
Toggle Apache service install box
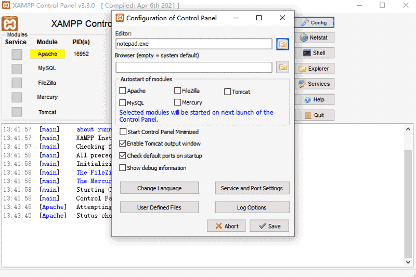point(17,55)
